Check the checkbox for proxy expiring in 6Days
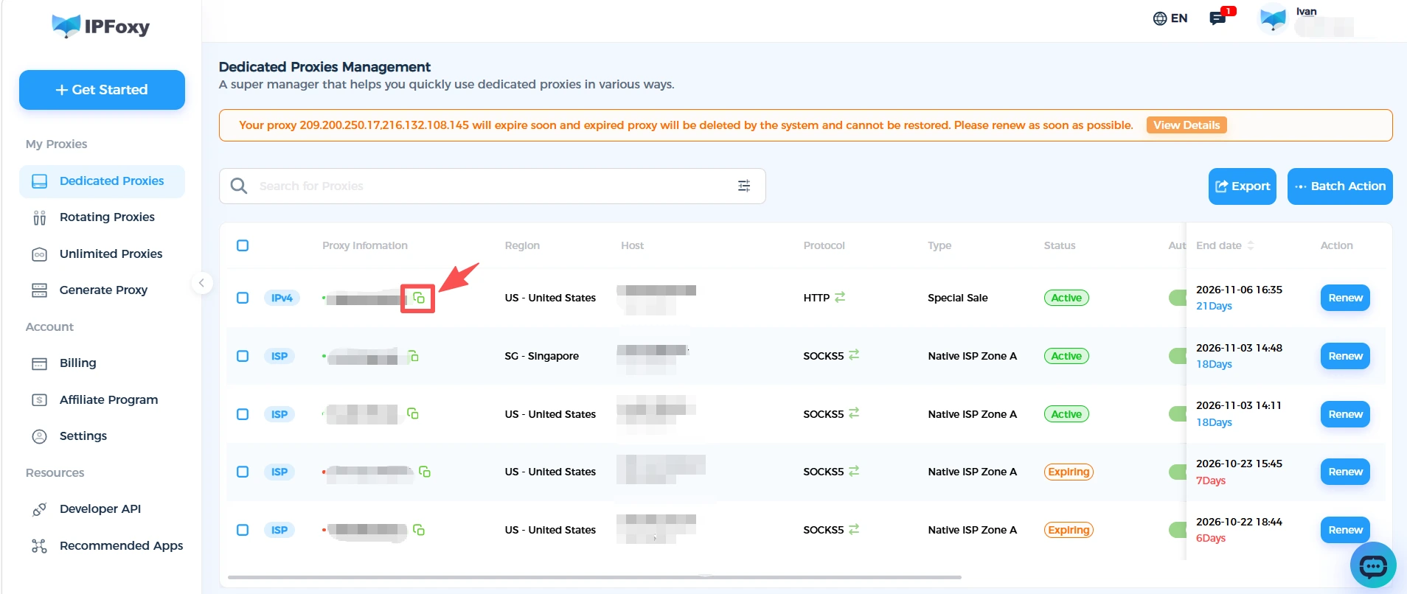The width and height of the screenshot is (1407, 594). pos(243,530)
